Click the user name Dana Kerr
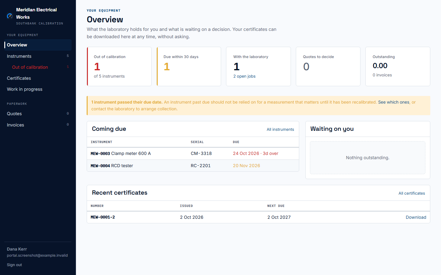The height and width of the screenshot is (275, 441). pos(17,249)
